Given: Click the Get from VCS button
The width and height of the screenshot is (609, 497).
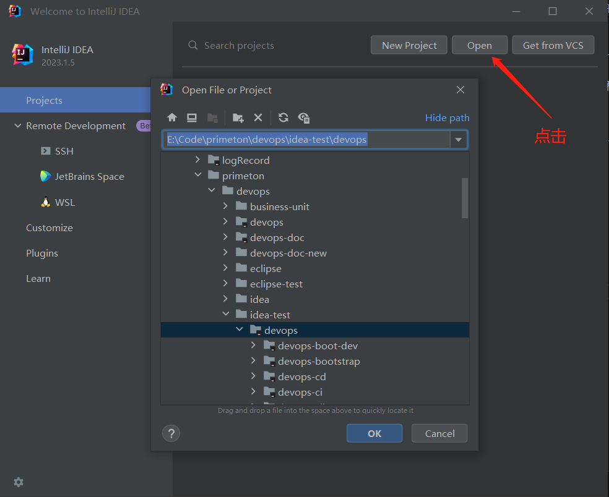Looking at the screenshot, I should coord(553,45).
